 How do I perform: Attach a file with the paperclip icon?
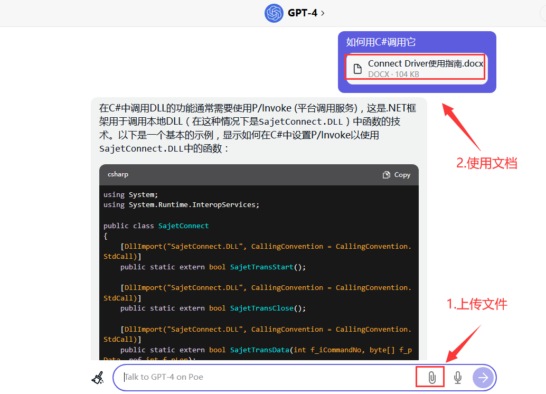tap(431, 377)
